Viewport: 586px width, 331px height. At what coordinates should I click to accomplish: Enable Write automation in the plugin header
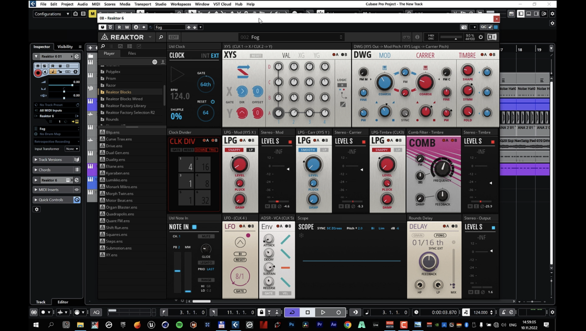pyautogui.click(x=127, y=27)
